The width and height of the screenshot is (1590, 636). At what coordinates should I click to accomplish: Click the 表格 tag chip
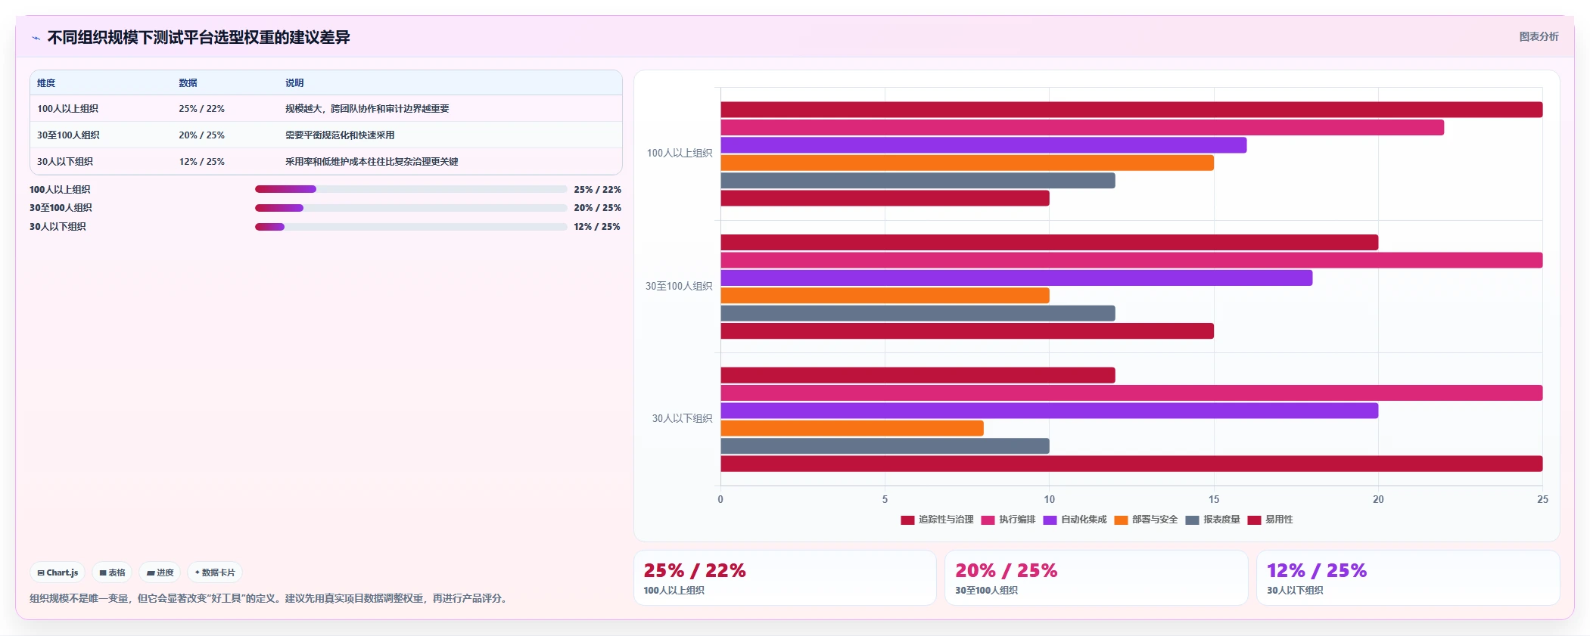pos(112,572)
